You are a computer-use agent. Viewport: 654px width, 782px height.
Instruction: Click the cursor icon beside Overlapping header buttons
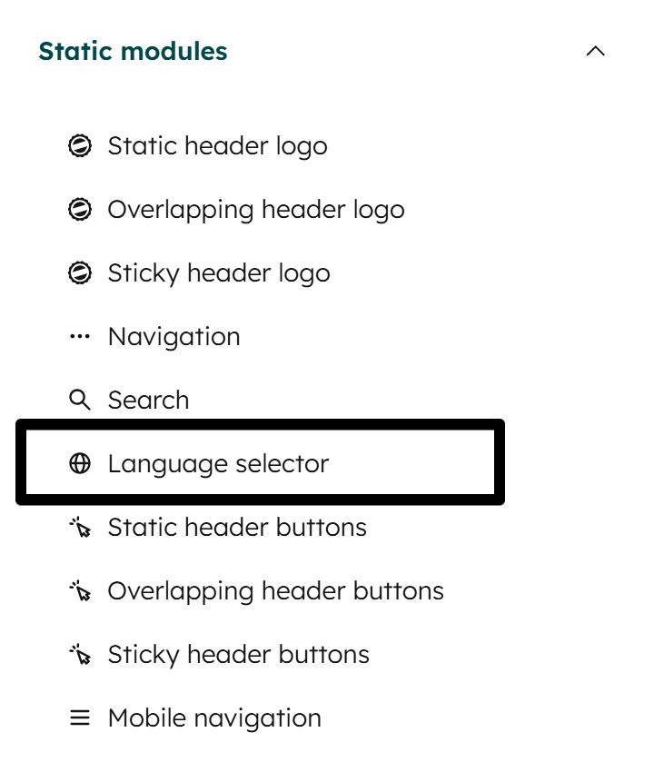point(81,590)
